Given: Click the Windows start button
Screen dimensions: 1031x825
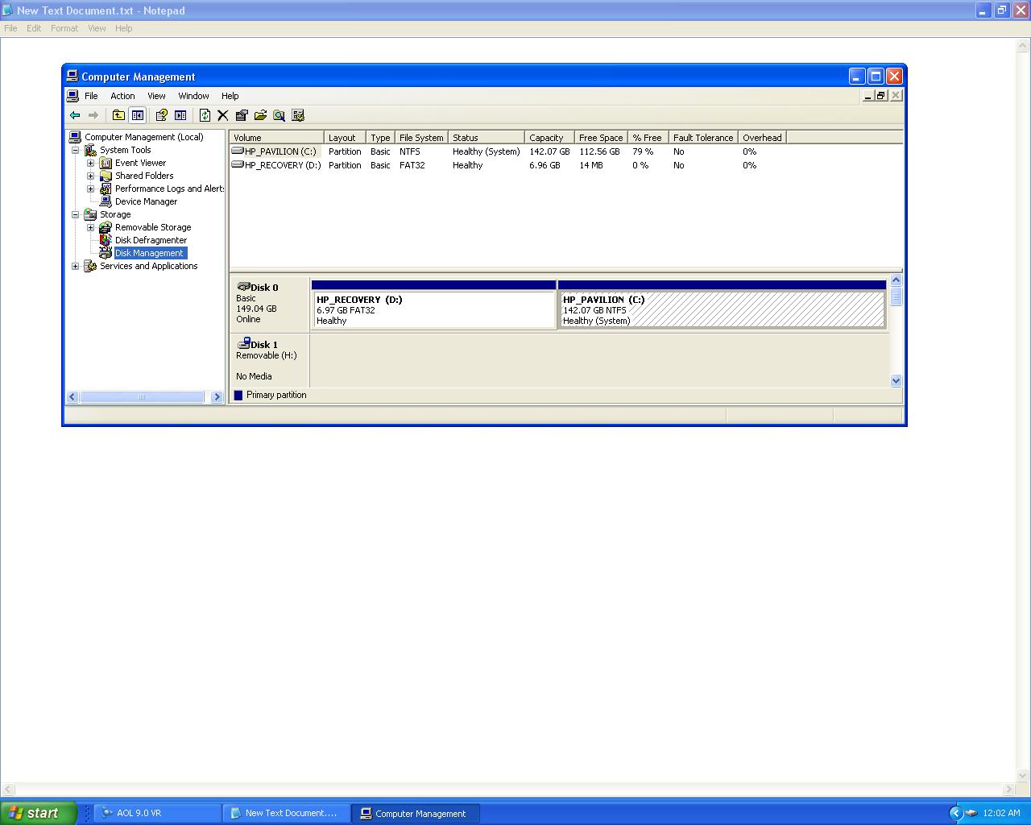Looking at the screenshot, I should (x=39, y=813).
